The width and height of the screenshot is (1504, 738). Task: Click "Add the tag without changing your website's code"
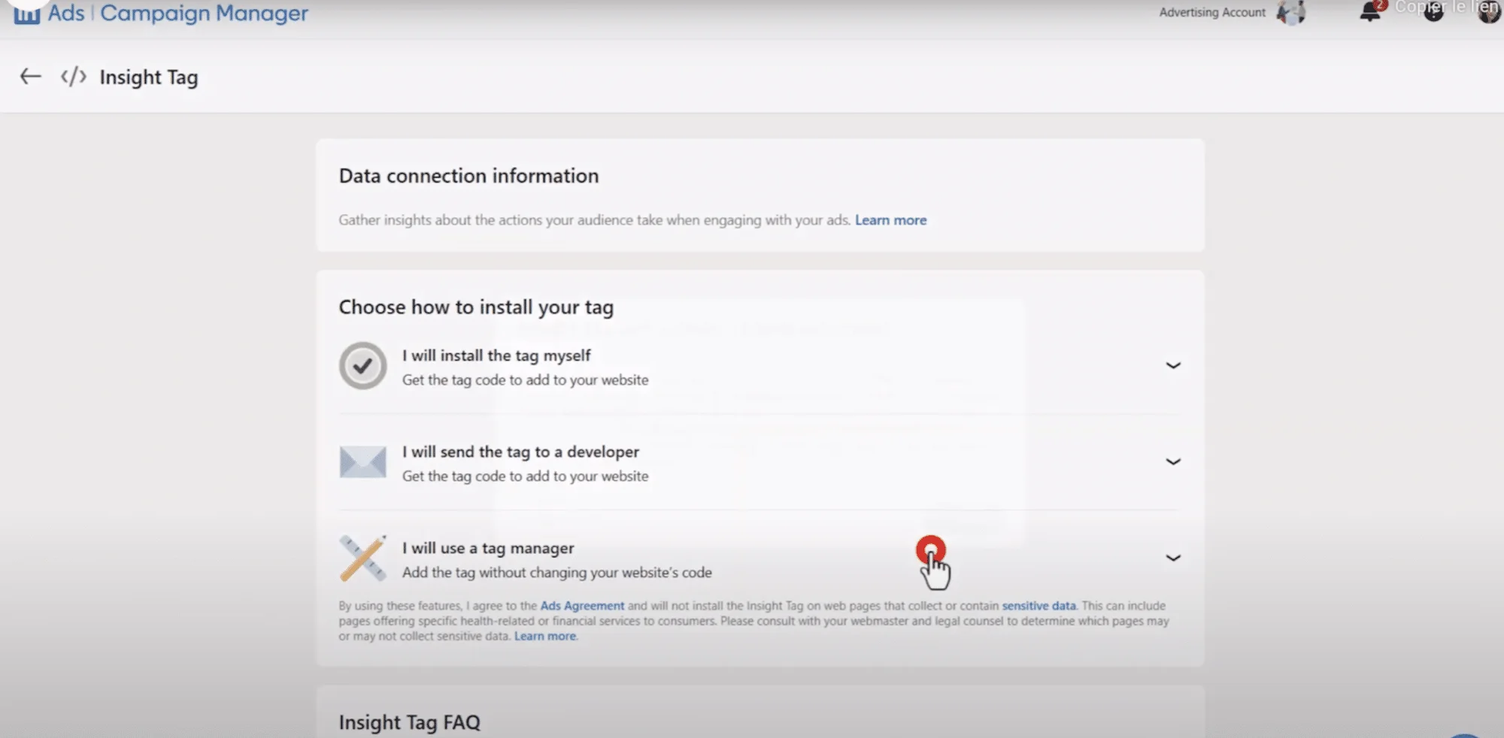[x=556, y=573]
